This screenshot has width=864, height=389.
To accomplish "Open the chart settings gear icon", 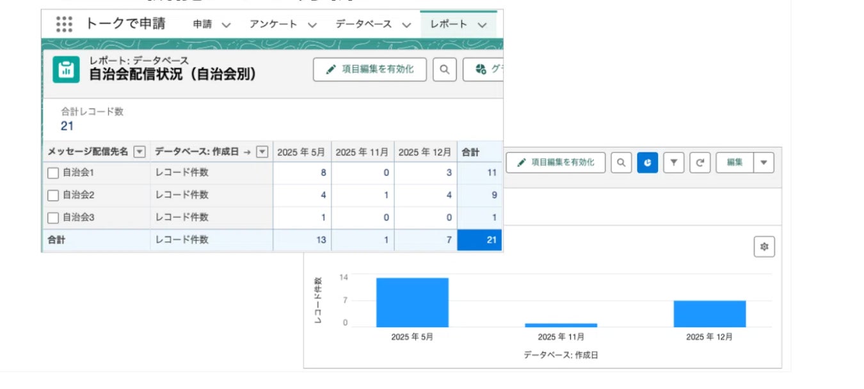I will pyautogui.click(x=764, y=247).
